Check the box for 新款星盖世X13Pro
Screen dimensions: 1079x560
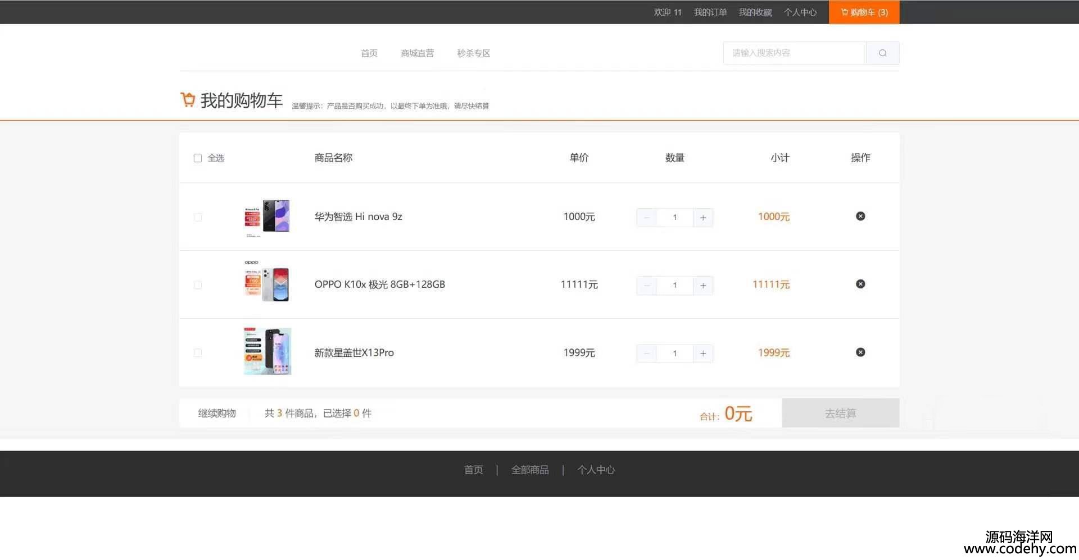(x=198, y=353)
